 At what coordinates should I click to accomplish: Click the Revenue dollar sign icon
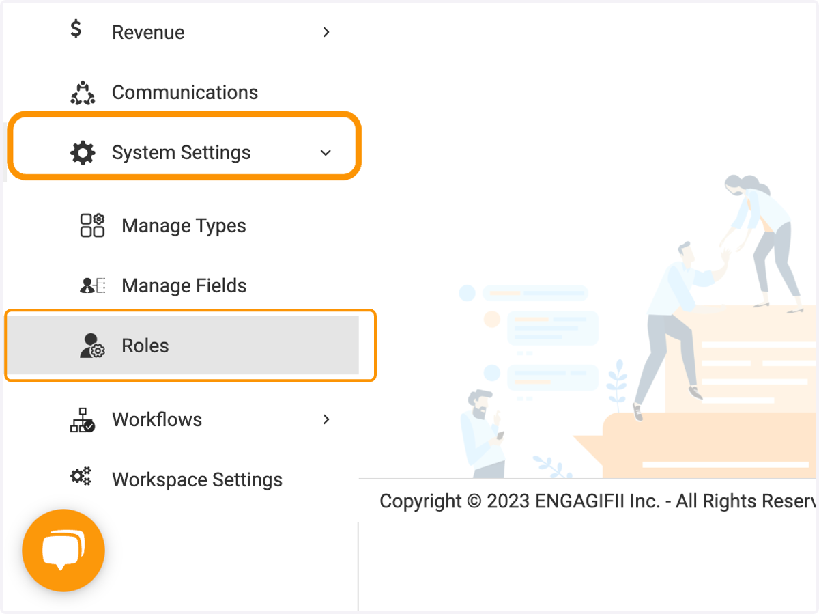point(76,29)
